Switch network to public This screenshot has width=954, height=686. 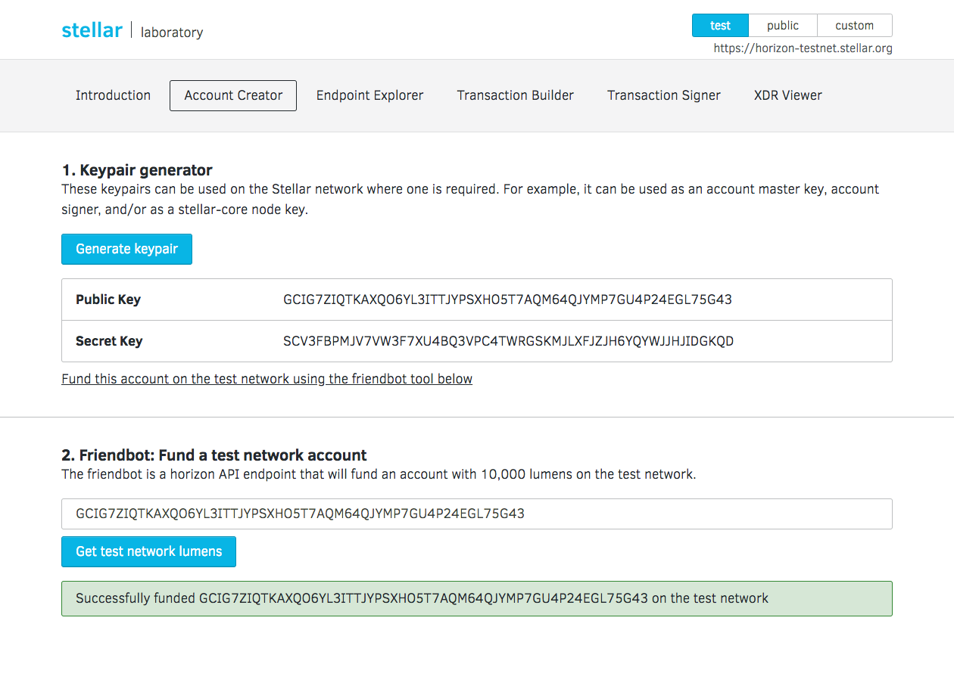783,26
